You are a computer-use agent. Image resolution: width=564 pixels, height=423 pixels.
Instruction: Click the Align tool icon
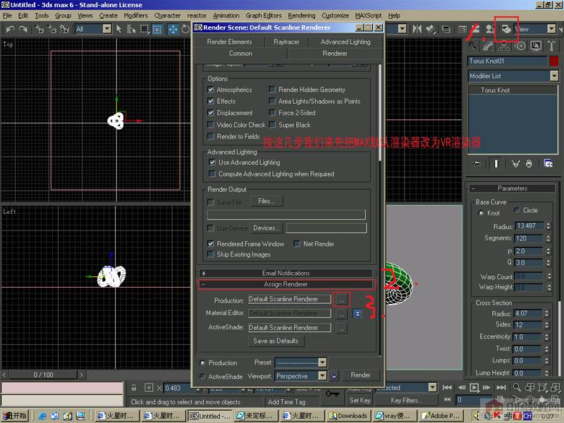click(430, 29)
